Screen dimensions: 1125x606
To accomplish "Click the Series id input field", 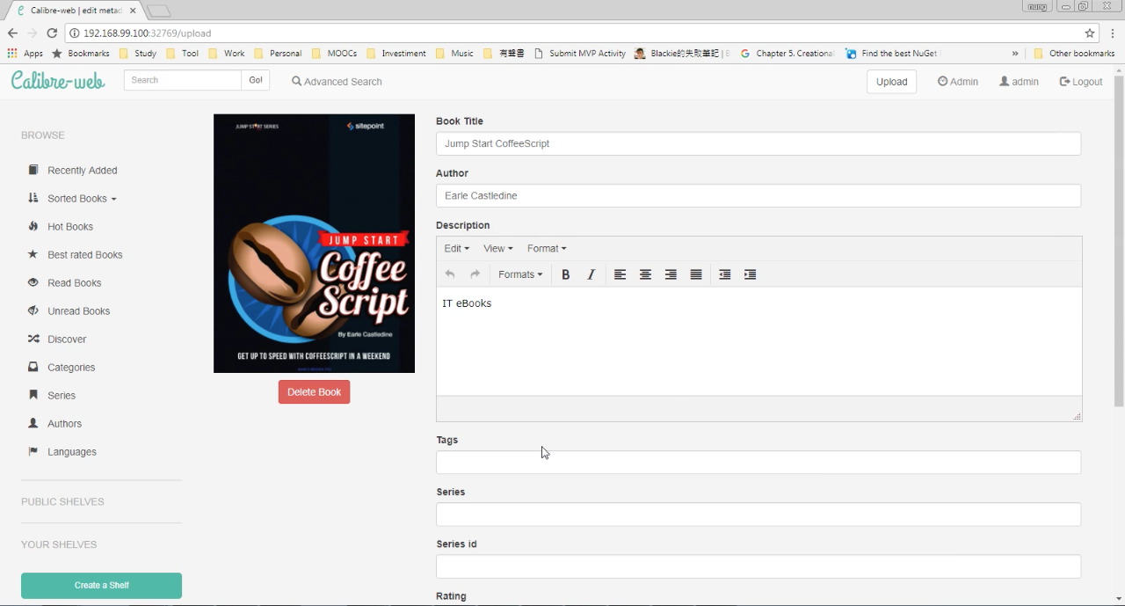I will pyautogui.click(x=758, y=566).
